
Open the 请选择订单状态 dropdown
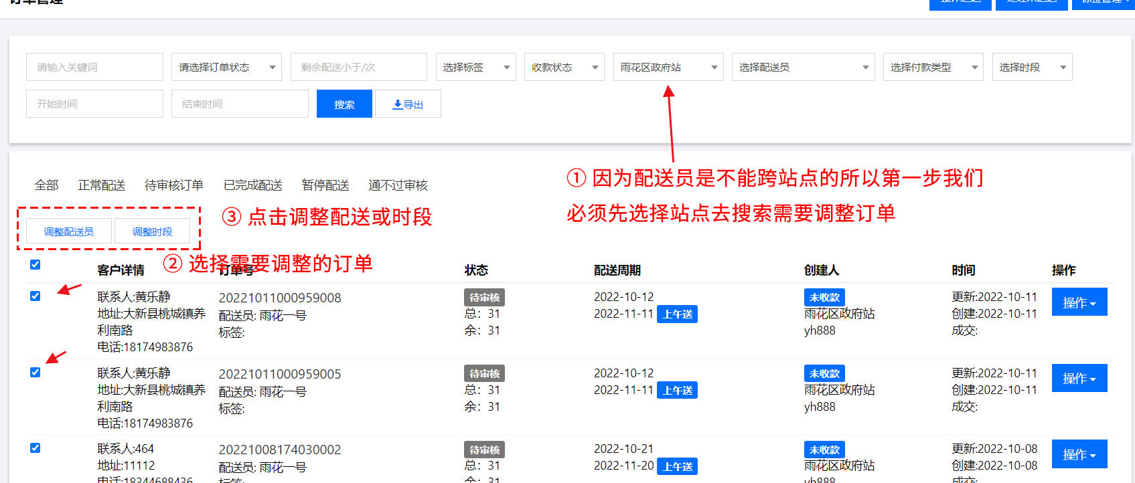(x=226, y=68)
